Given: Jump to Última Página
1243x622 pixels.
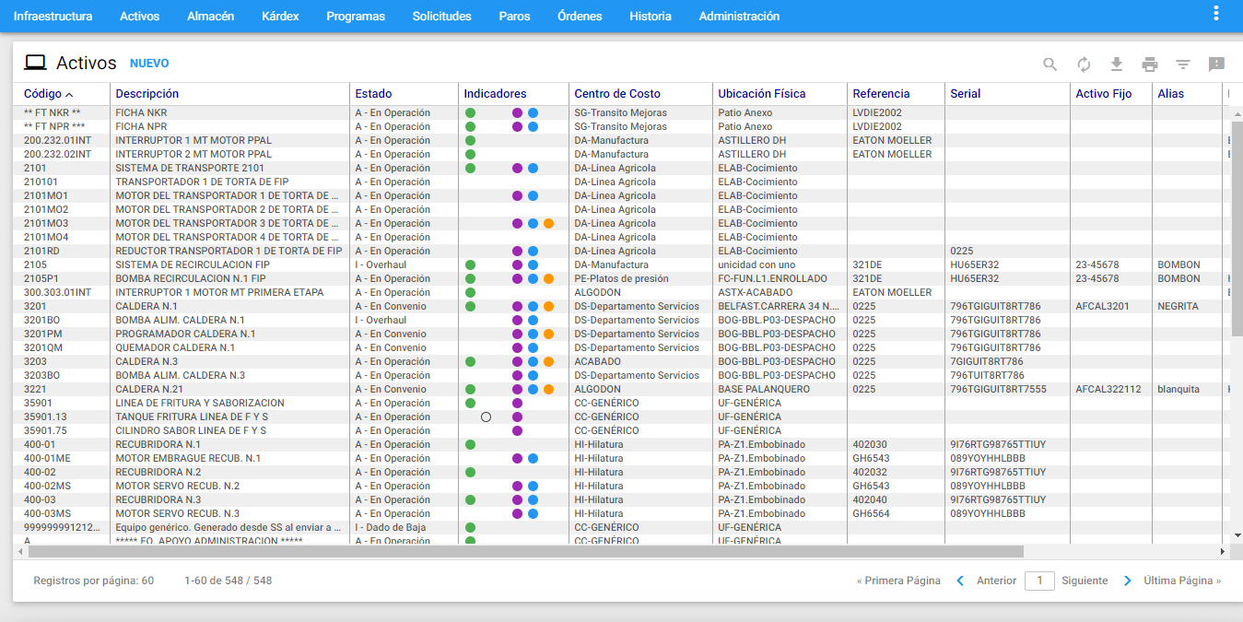Looking at the screenshot, I should point(1182,581).
